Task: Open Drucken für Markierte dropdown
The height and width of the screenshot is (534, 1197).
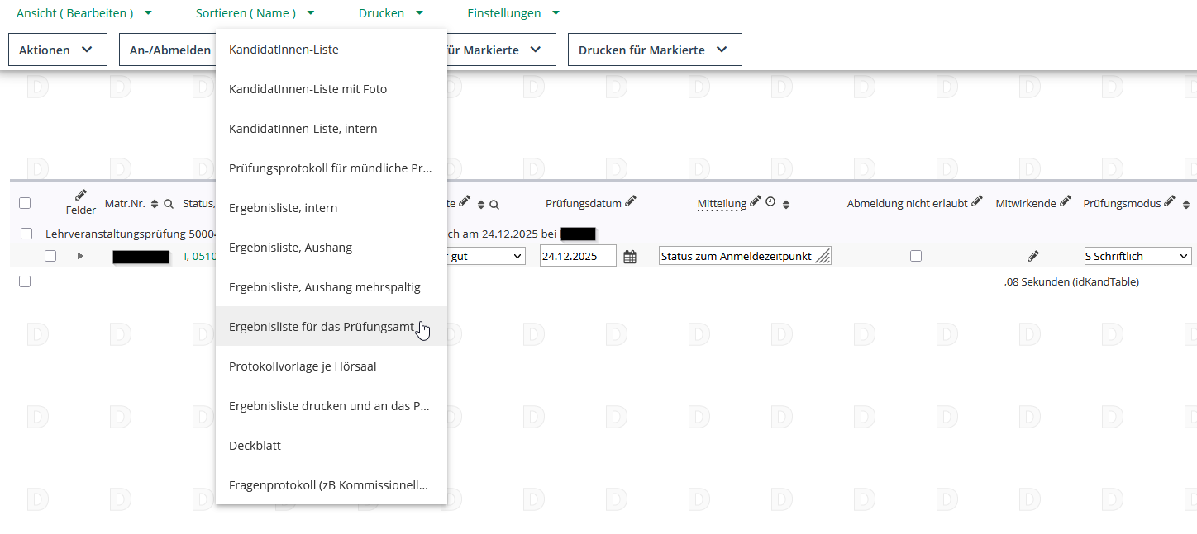Action: 654,50
